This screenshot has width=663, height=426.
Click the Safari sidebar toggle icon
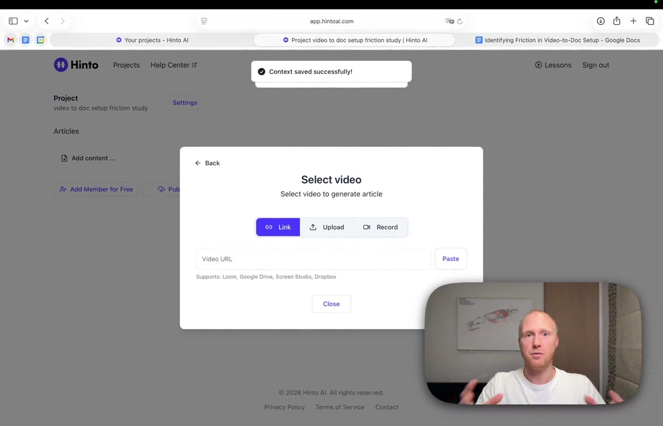click(x=13, y=21)
